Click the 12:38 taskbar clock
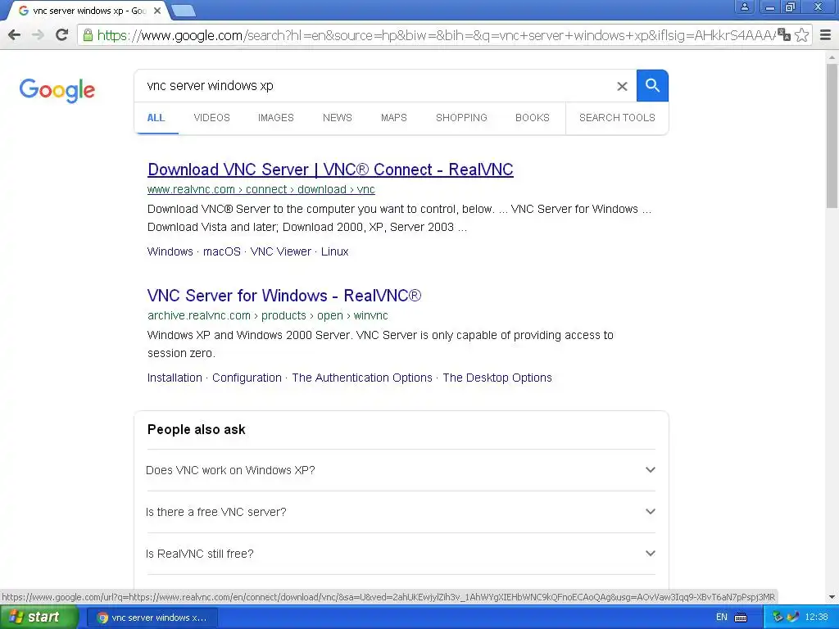Screen dimensions: 839x629 coord(817,618)
